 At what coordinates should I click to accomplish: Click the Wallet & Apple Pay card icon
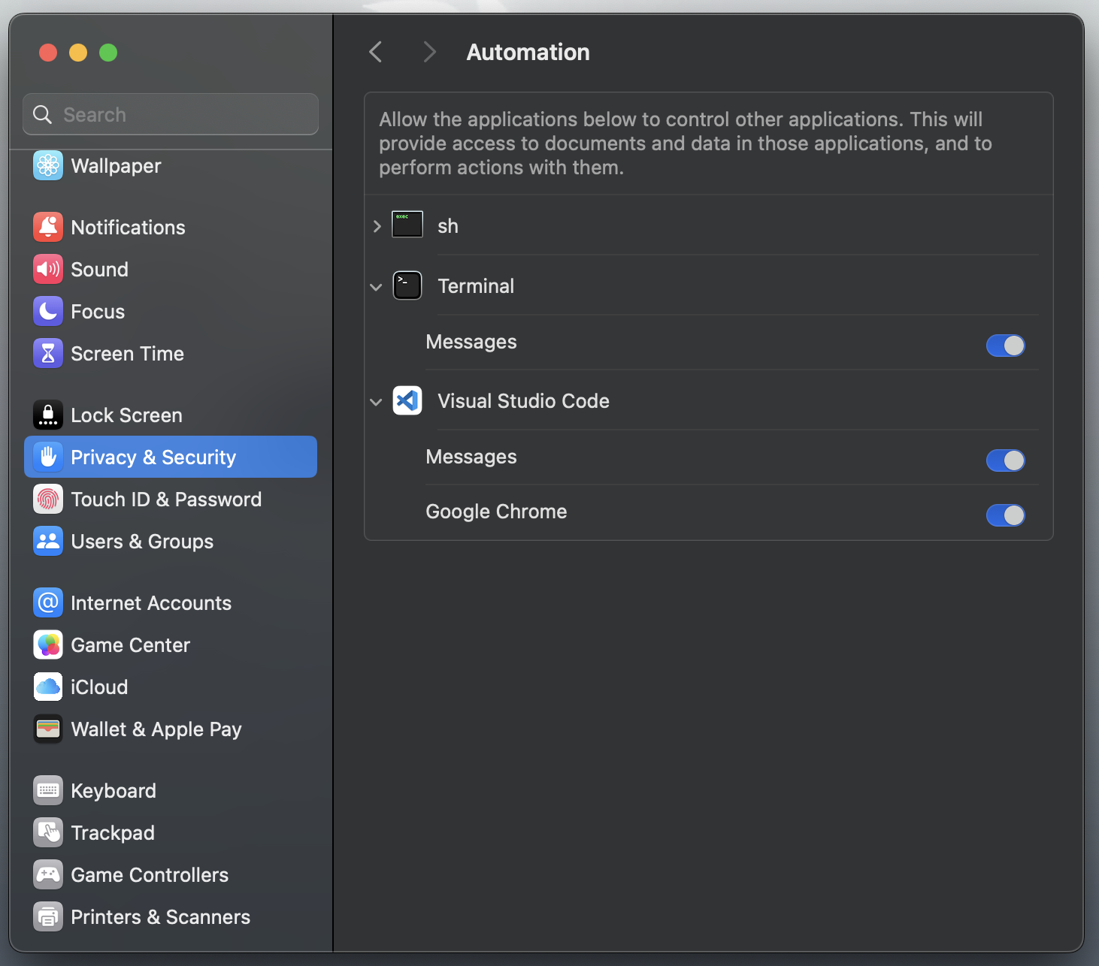[48, 729]
